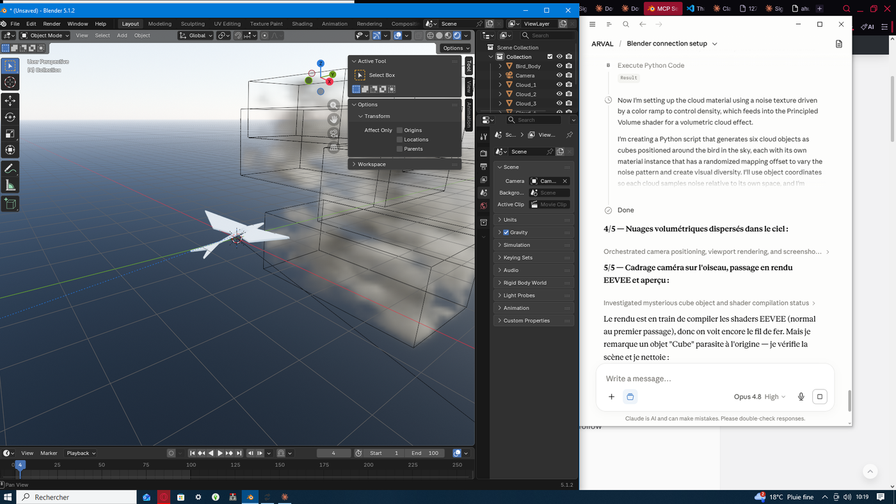Click the wireframe viewport shading icon
Image resolution: width=896 pixels, height=504 pixels.
click(430, 36)
